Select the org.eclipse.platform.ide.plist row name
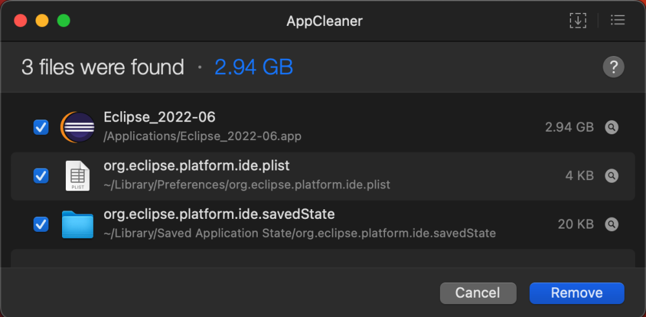Screen dimensions: 646x317 click(196, 166)
